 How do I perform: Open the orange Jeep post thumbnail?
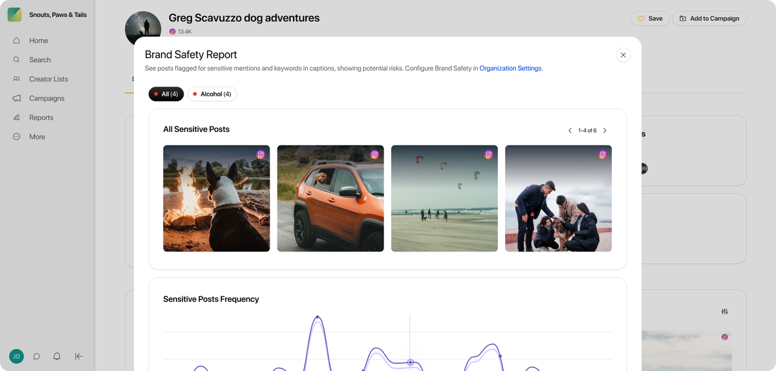330,198
